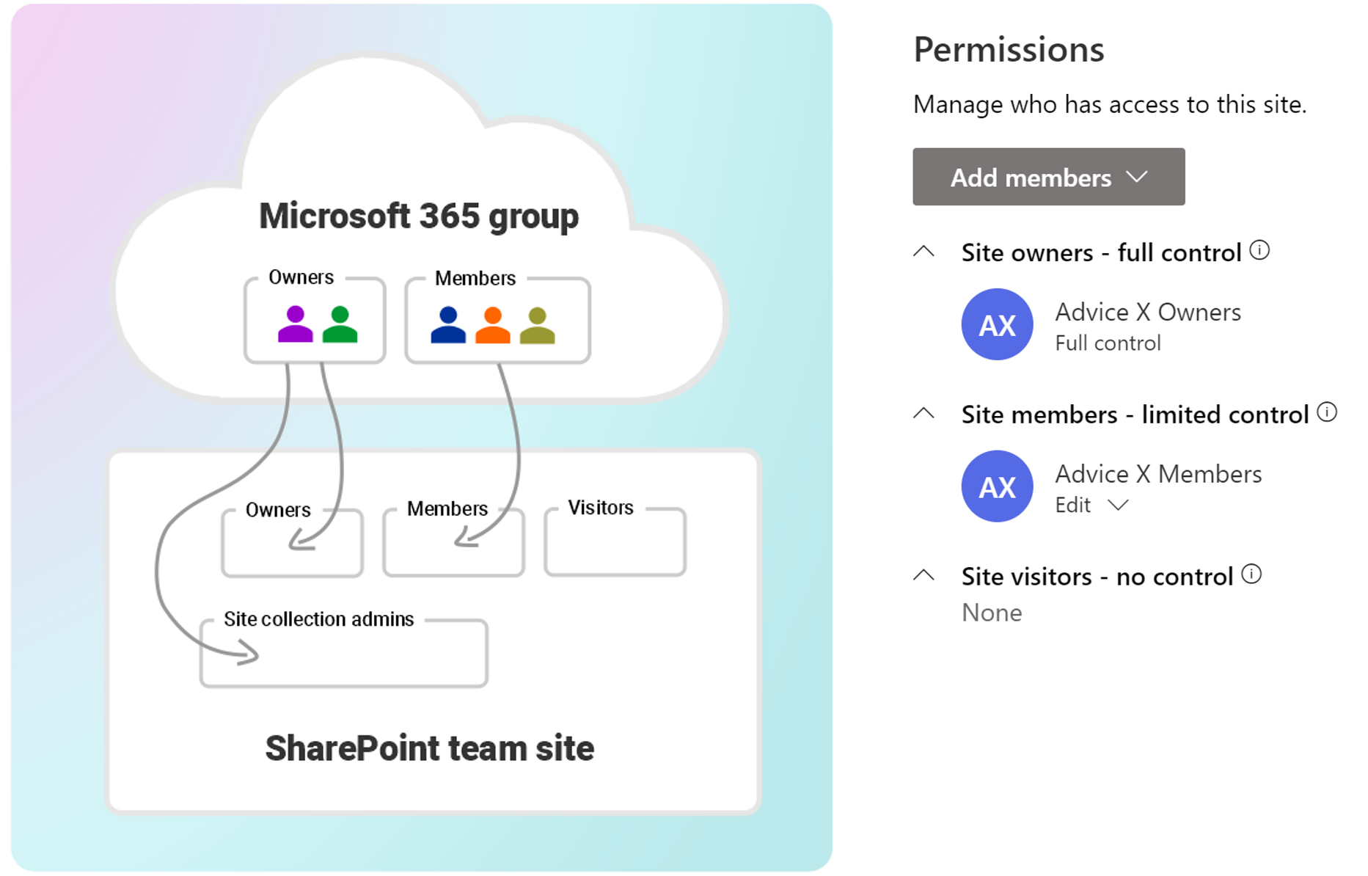Click the Site collection admins label
This screenshot has width=1368, height=876.
(319, 619)
